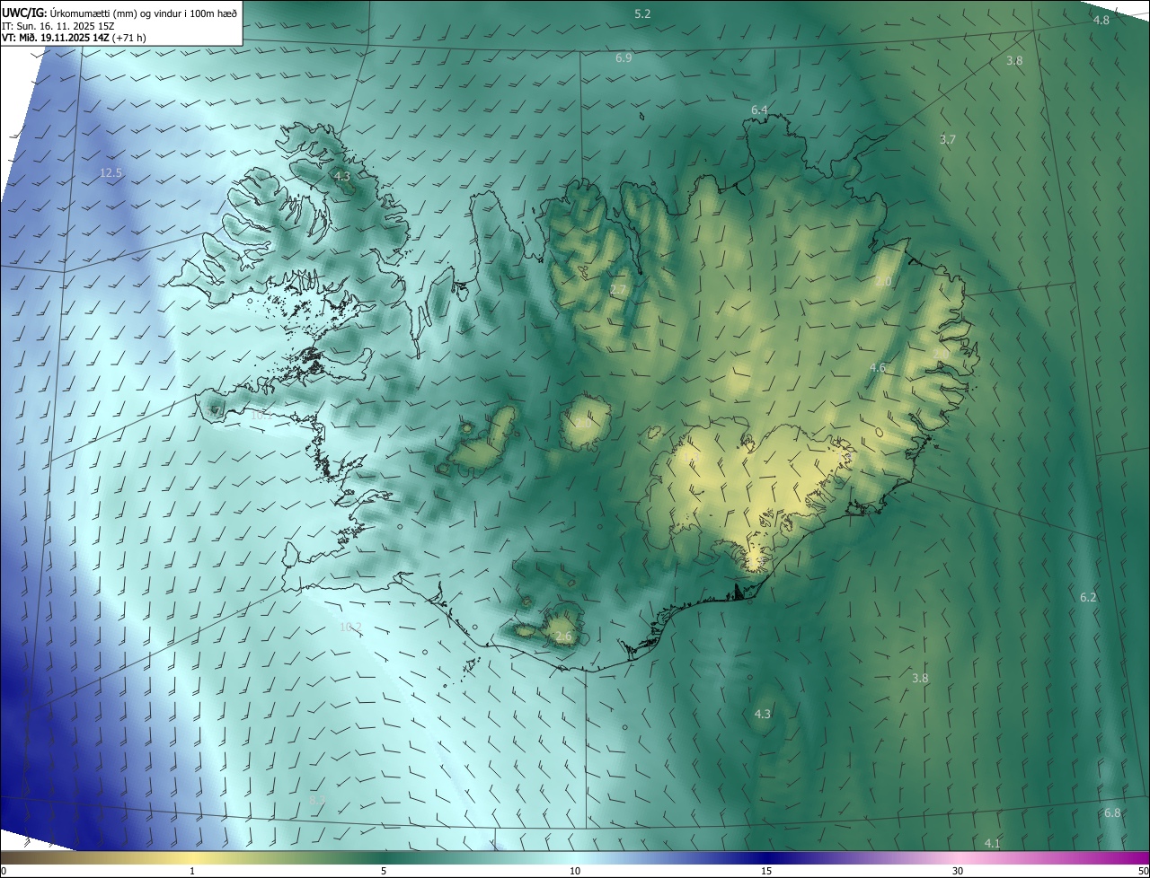Viewport: 1150px width, 878px height.
Task: Click the 2.7 value label
Action: pyautogui.click(x=618, y=289)
